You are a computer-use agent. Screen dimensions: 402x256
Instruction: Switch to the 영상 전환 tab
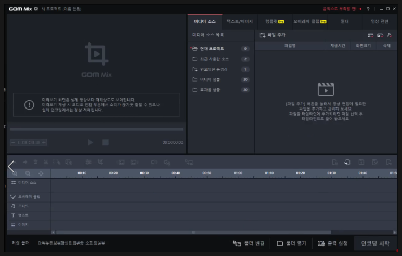[380, 21]
